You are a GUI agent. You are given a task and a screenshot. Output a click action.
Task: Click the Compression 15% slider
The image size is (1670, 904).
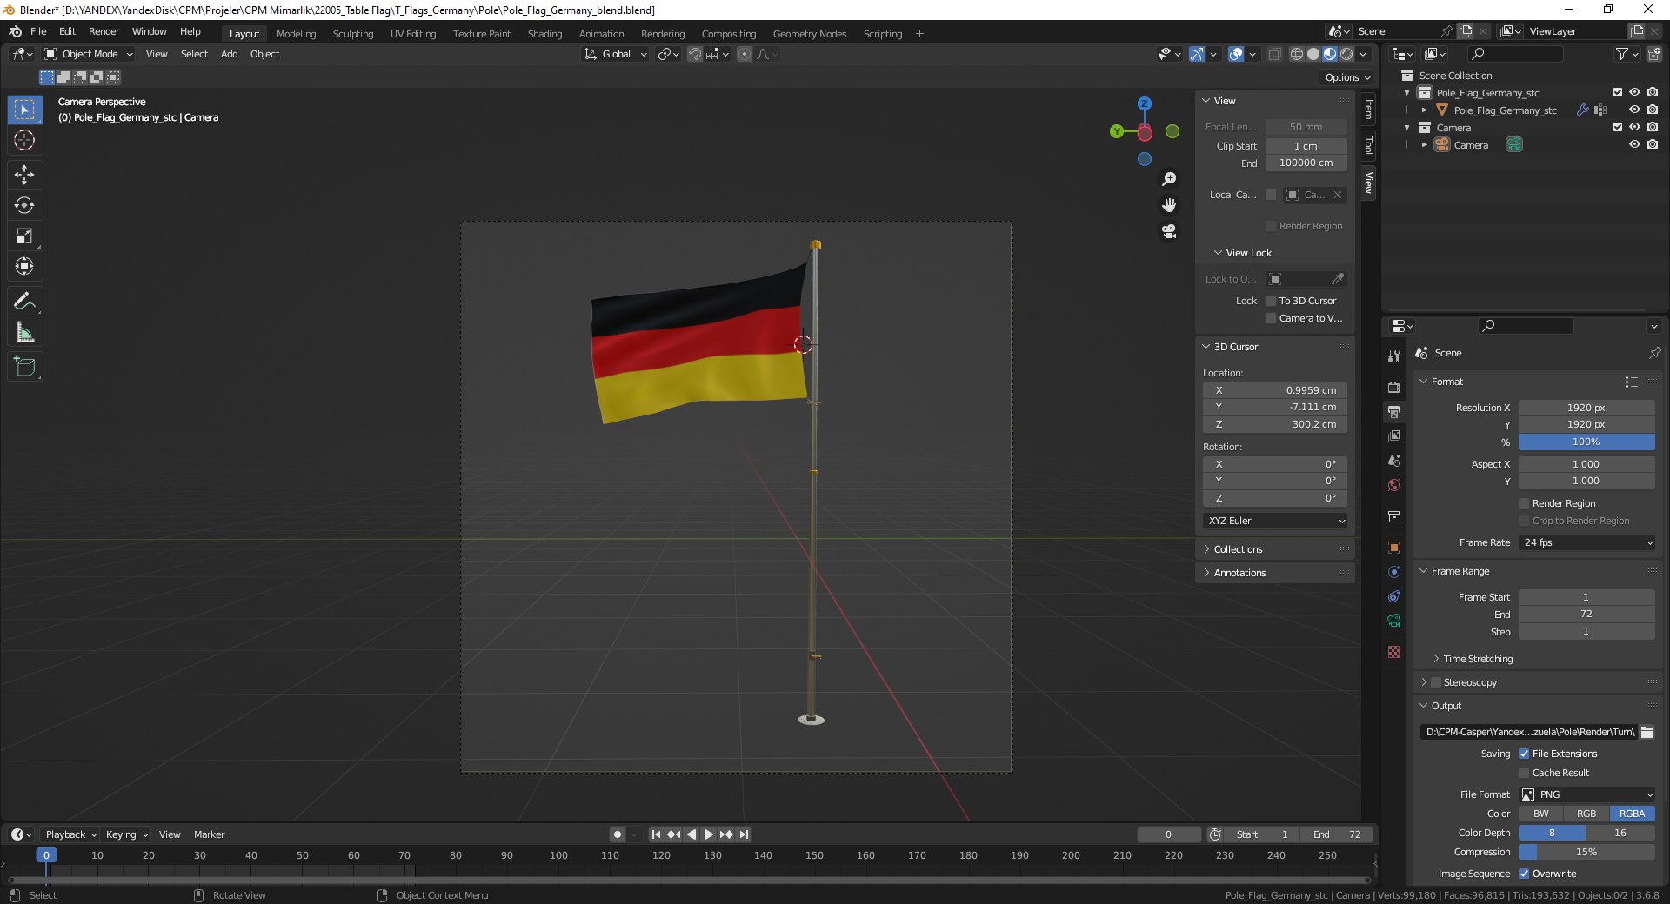point(1587,852)
